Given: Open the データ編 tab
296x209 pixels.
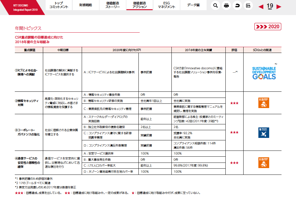Looking at the screenshot, I should tap(193, 5).
